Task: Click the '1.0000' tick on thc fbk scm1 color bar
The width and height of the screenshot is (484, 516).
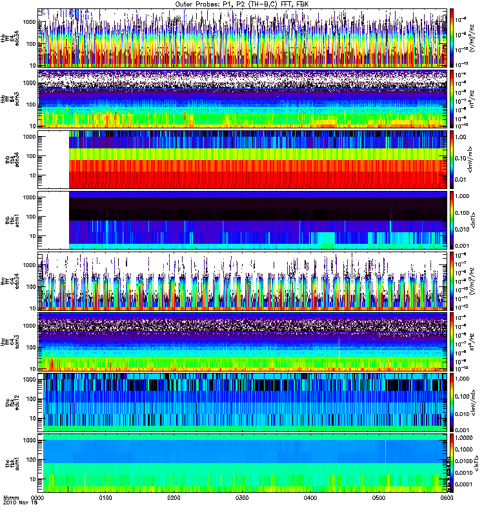Action: 463,438
